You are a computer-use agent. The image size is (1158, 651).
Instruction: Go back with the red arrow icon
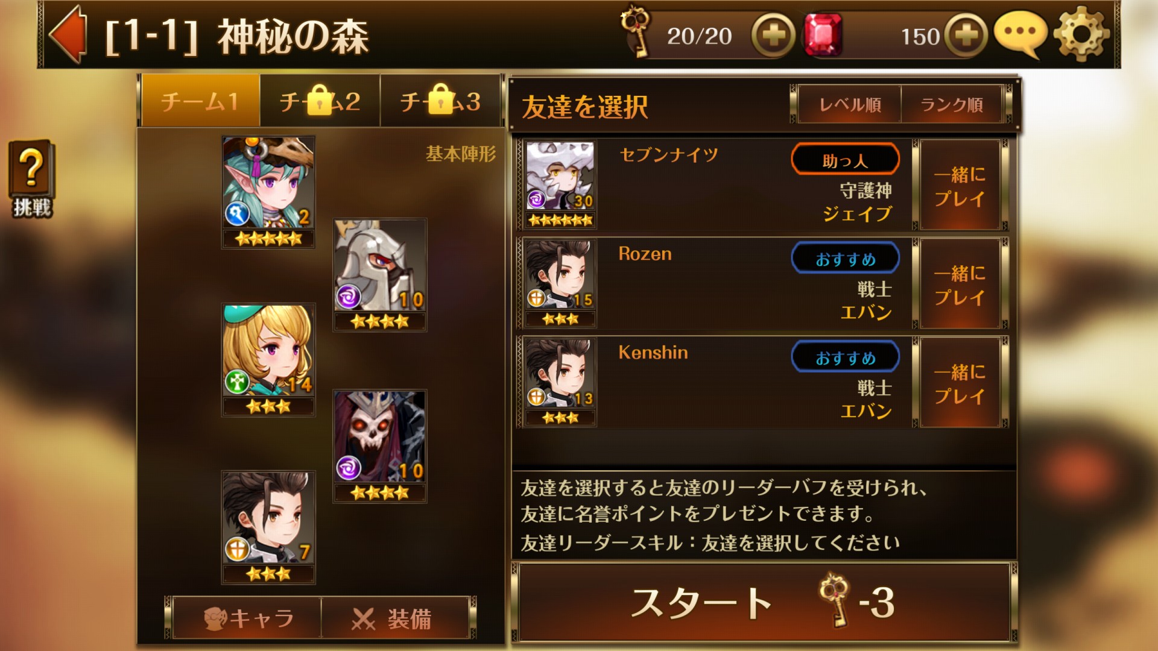pos(68,34)
